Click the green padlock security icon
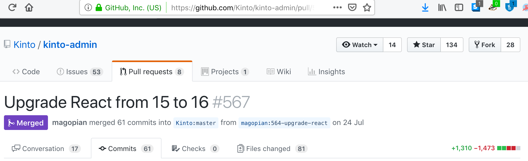 click(x=99, y=8)
